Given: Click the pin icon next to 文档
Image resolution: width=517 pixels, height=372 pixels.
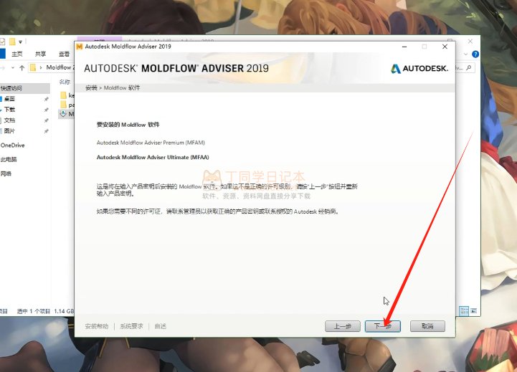Looking at the screenshot, I should tap(46, 120).
